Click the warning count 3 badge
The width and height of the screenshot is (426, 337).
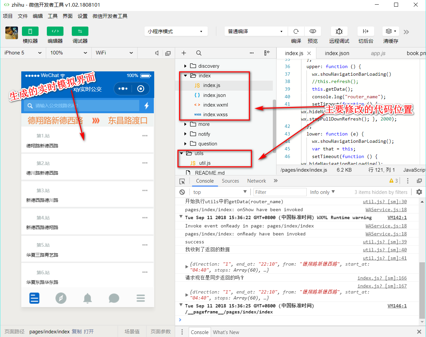(393, 181)
